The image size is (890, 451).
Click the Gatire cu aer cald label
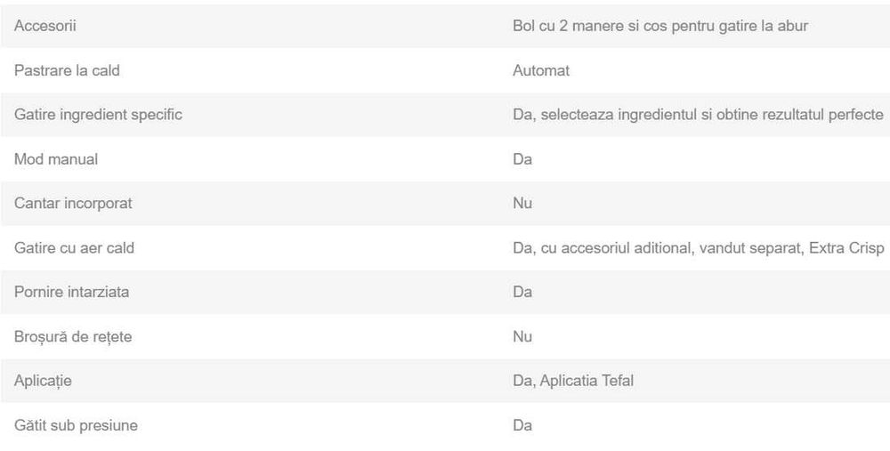point(74,247)
